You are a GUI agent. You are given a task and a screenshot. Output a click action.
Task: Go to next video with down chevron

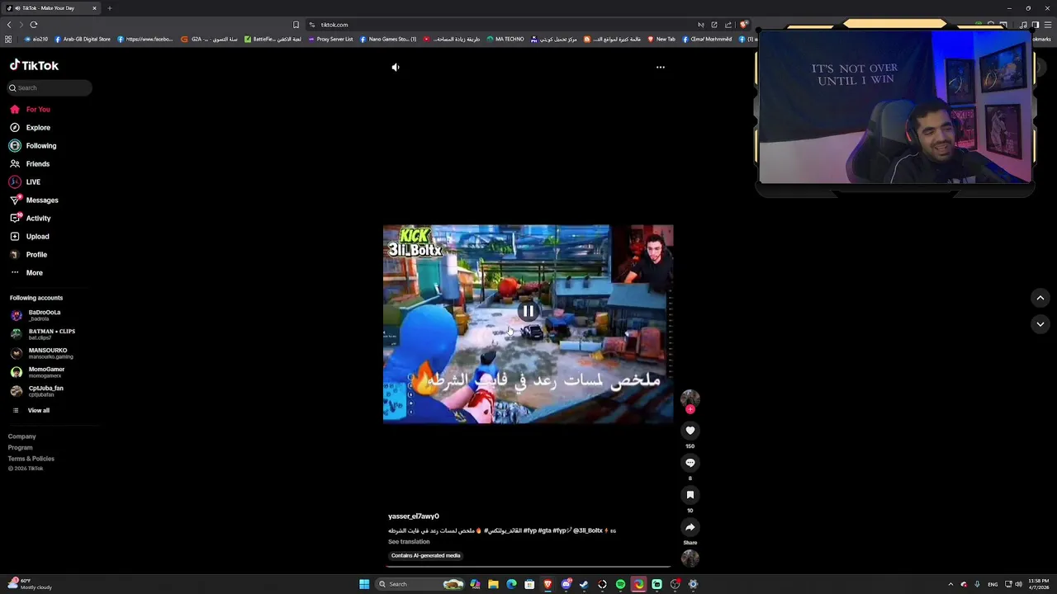[1040, 324]
